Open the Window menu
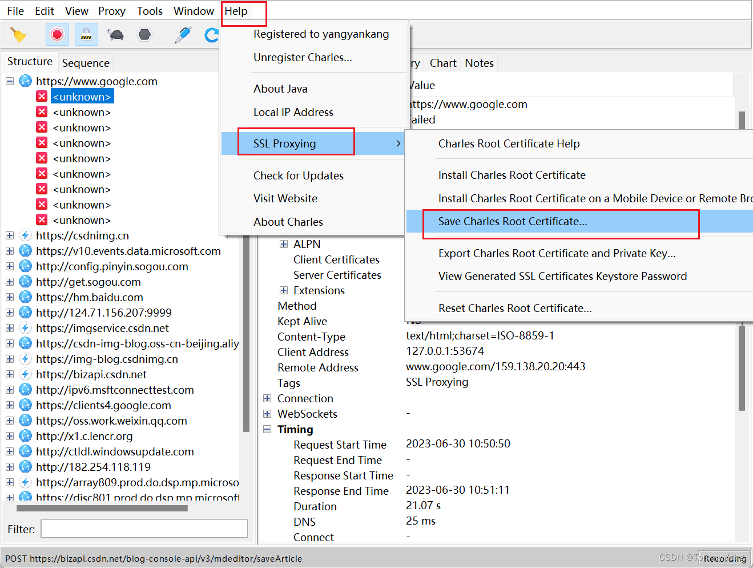753x568 pixels. click(x=194, y=11)
